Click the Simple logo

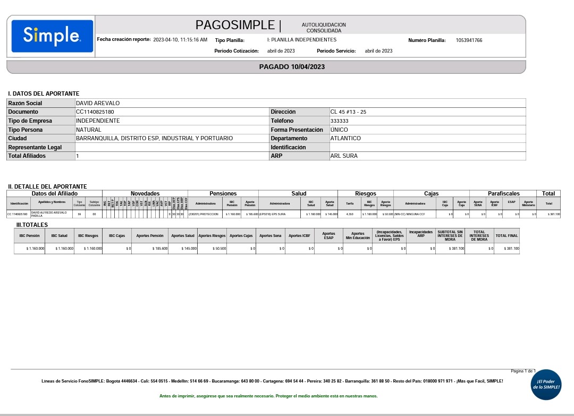(52, 36)
